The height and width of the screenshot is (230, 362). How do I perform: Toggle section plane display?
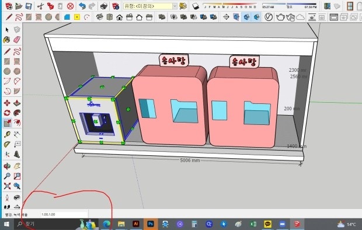pos(236,17)
